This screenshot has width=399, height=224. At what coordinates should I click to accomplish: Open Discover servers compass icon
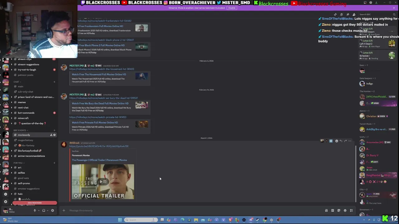[5, 201]
